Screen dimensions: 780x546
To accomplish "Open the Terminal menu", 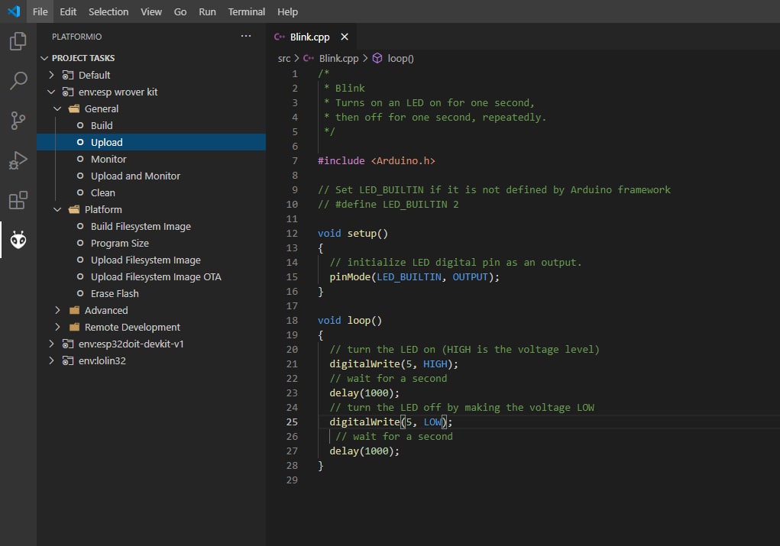I will 247,11.
